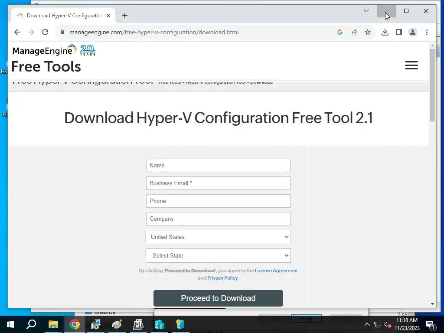Select the Download Hyper-V Configuration tab

[63, 16]
